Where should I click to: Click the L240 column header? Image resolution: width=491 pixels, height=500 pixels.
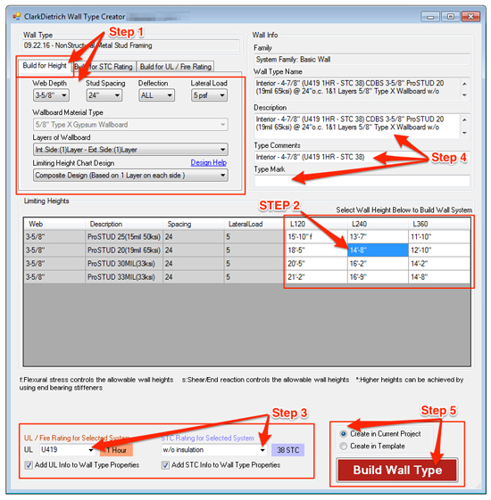[378, 225]
